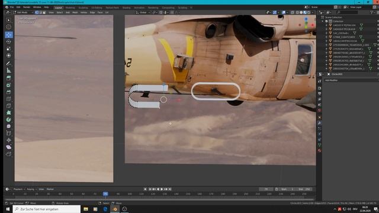This screenshot has width=379, height=213.
Task: Select the Scale tool
Action: (9, 49)
